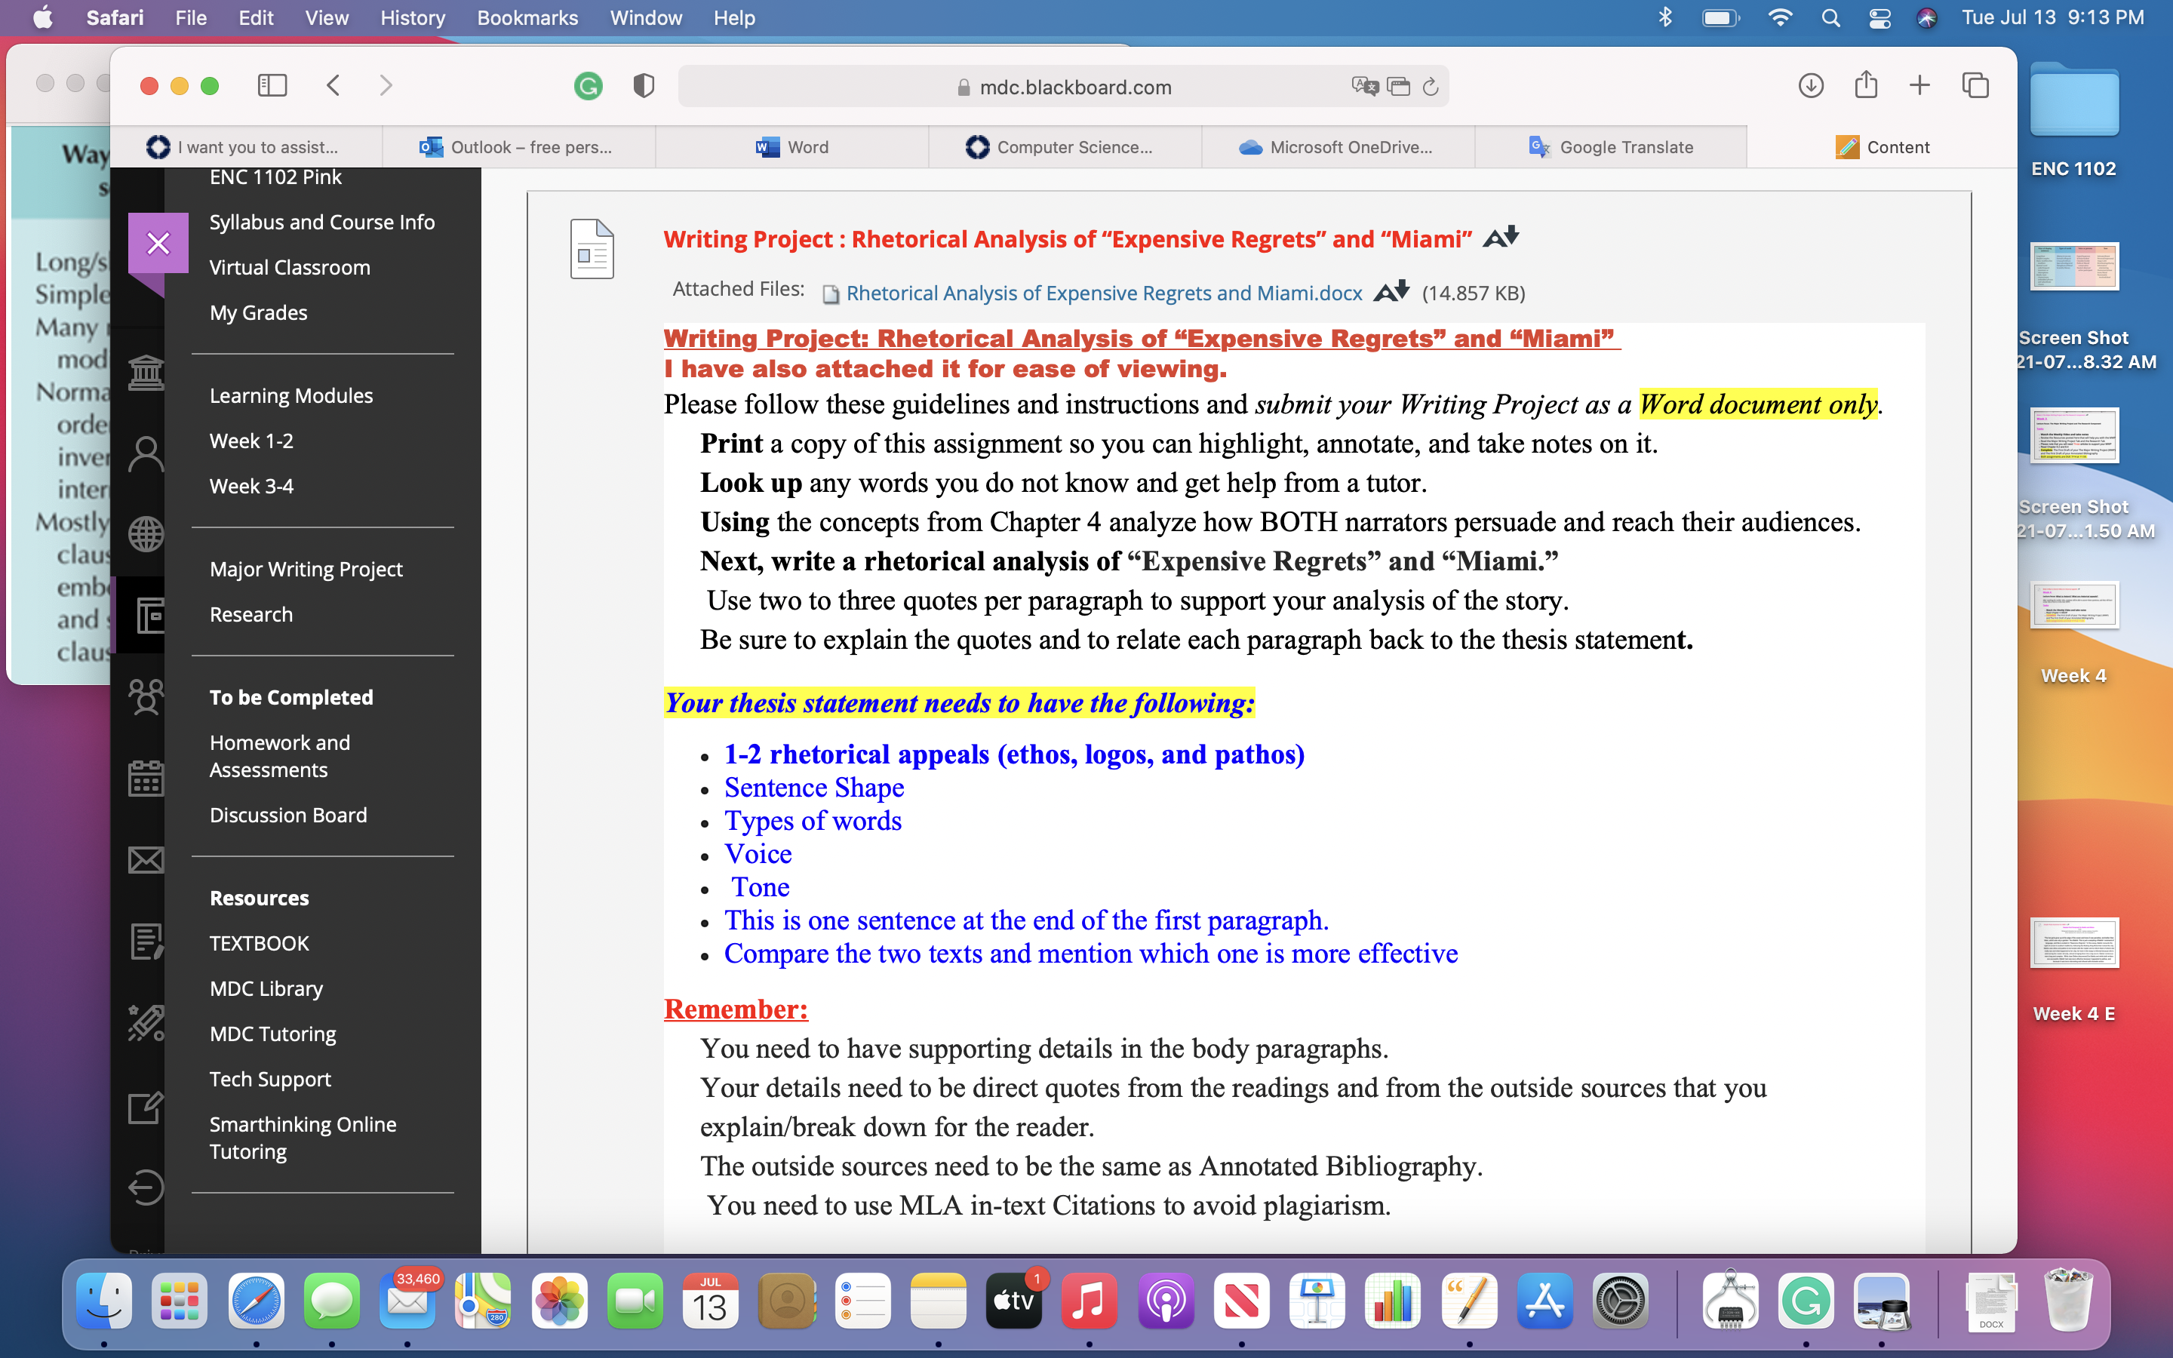Viewport: 2173px width, 1358px height.
Task: Close the Blackboard base navigation panel
Action: 158,242
